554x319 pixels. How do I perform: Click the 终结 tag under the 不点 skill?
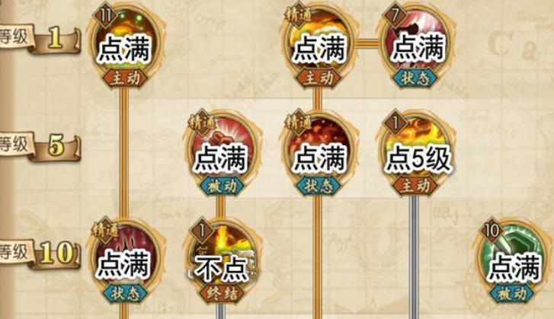[222, 293]
